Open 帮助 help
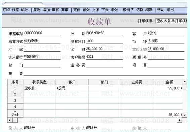 [161, 10]
